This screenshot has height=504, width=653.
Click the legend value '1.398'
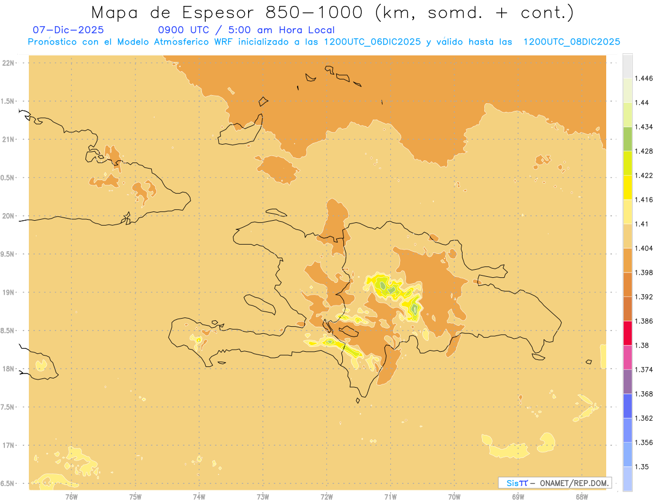click(644, 272)
